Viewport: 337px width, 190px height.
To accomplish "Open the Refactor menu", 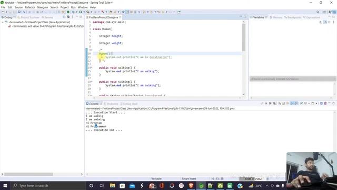I will pos(30,7).
